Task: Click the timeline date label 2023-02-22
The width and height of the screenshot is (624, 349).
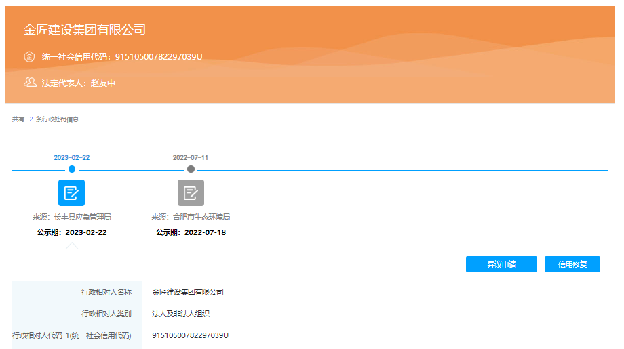Action: (x=72, y=157)
